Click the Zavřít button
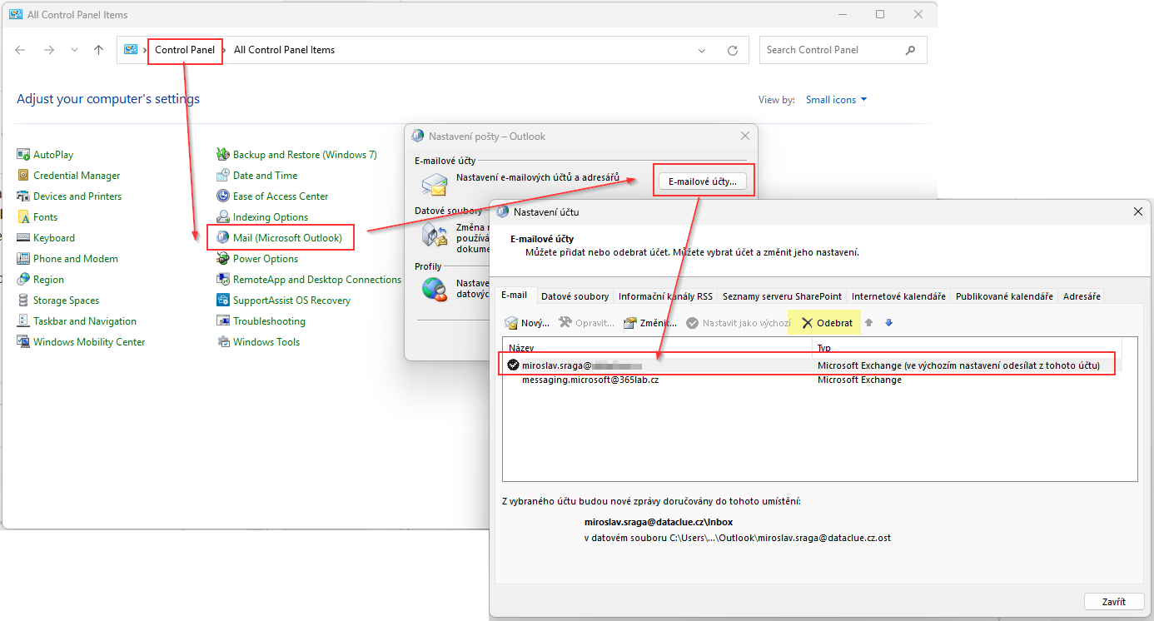 (1113, 602)
